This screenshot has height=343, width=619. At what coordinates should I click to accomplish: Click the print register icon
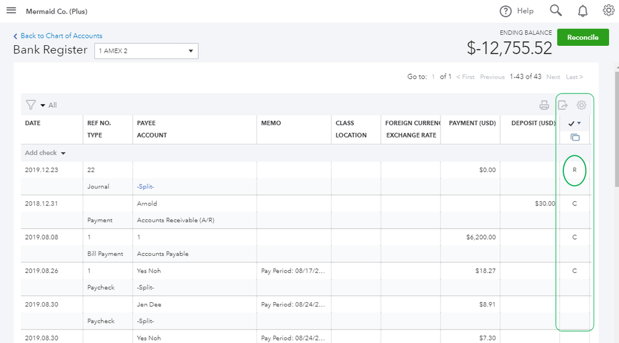(544, 105)
